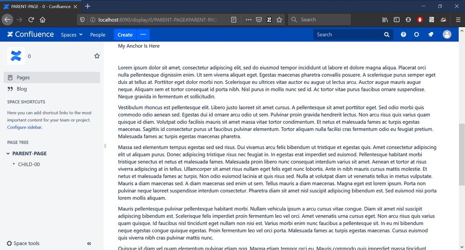Viewport: 465px width, 250px height.
Task: Click the Create button
Action: coord(125,35)
